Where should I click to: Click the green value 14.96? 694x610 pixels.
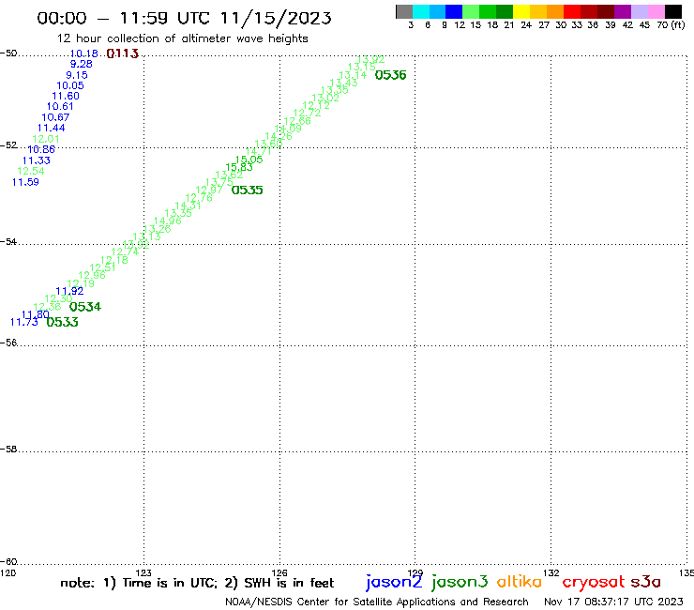(x=167, y=221)
